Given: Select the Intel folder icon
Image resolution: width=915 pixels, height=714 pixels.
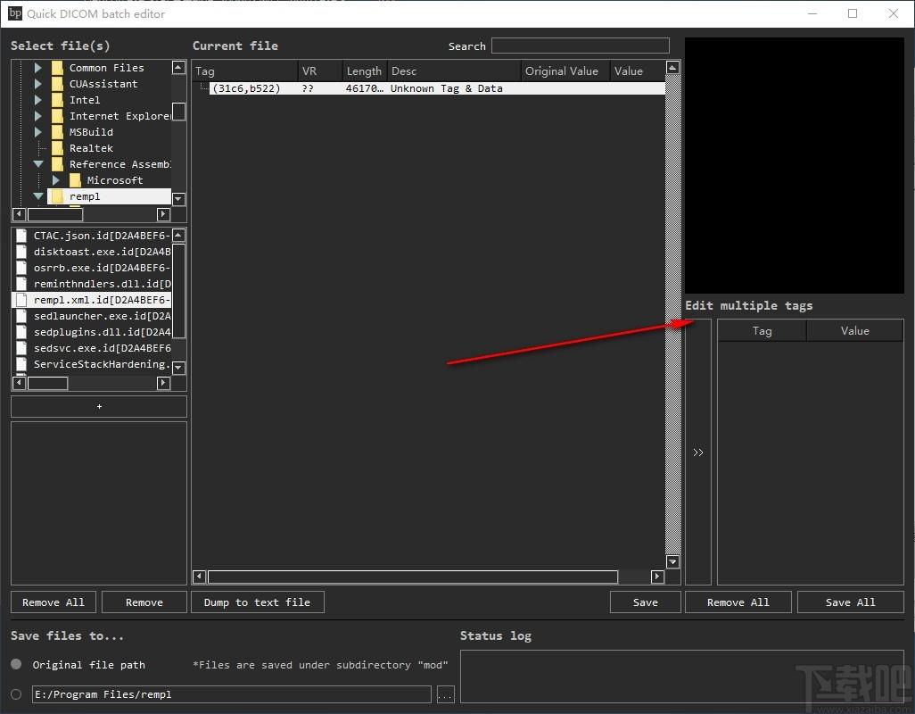Looking at the screenshot, I should [x=57, y=100].
